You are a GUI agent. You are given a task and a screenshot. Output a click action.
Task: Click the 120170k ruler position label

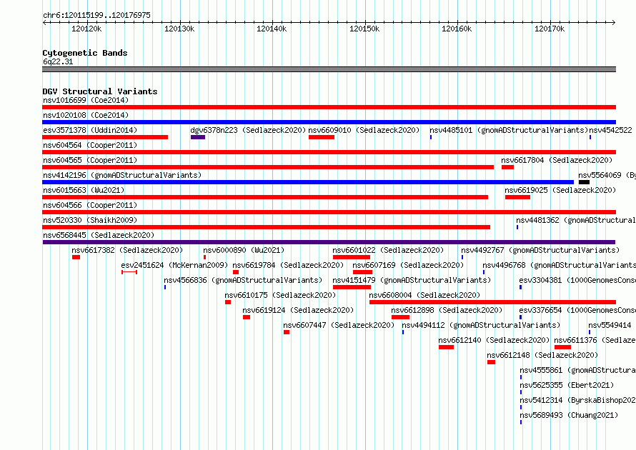[x=550, y=29]
